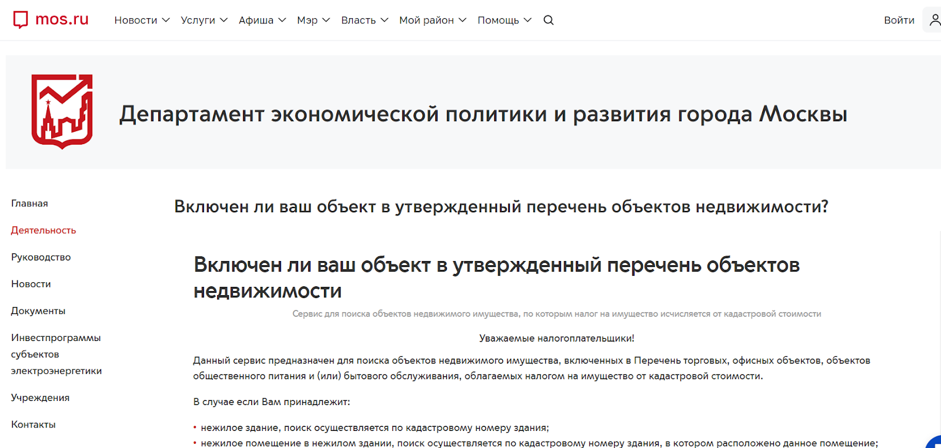Click the large two-line article heading
The image size is (941, 448).
click(496, 278)
